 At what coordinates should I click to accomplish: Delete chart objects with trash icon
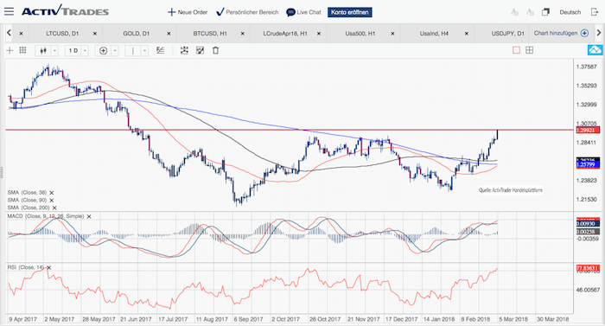tap(216, 50)
